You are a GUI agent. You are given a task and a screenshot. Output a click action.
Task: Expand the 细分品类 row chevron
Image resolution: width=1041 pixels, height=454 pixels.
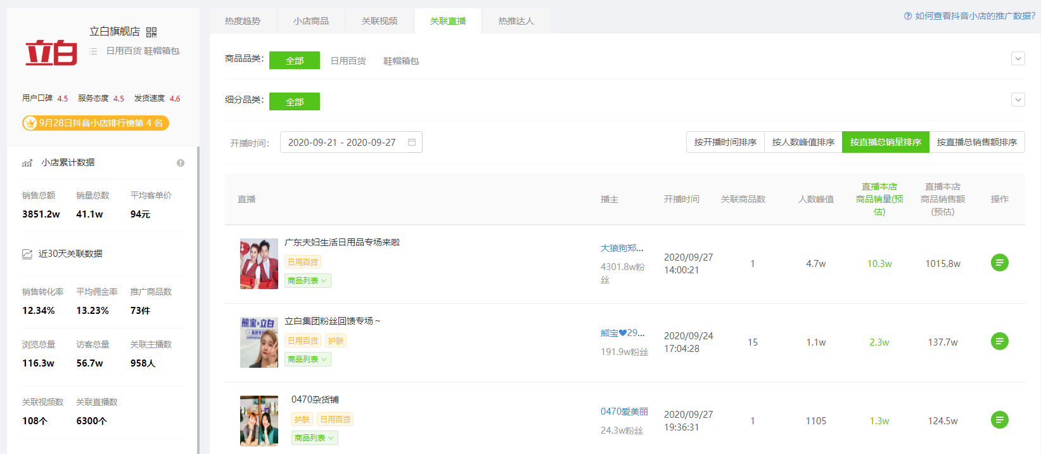pyautogui.click(x=1018, y=100)
